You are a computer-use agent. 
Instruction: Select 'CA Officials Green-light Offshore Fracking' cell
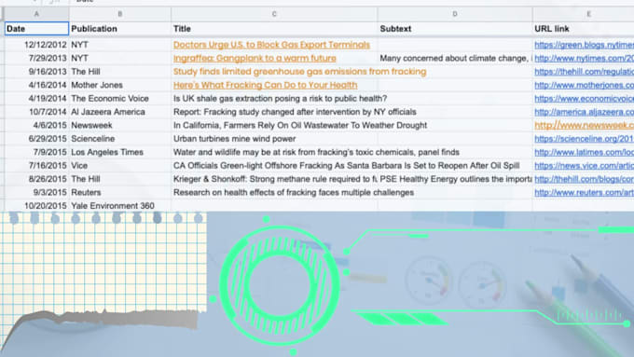[x=274, y=165]
